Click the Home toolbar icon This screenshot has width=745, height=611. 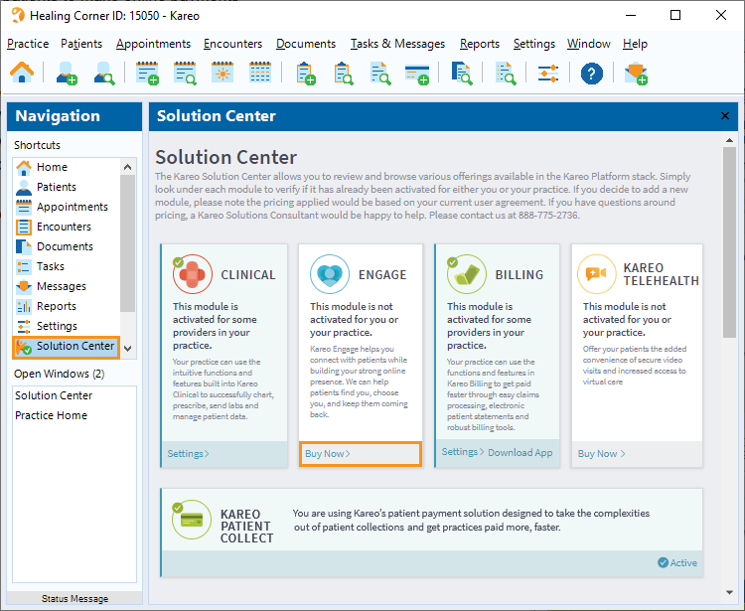tap(22, 73)
